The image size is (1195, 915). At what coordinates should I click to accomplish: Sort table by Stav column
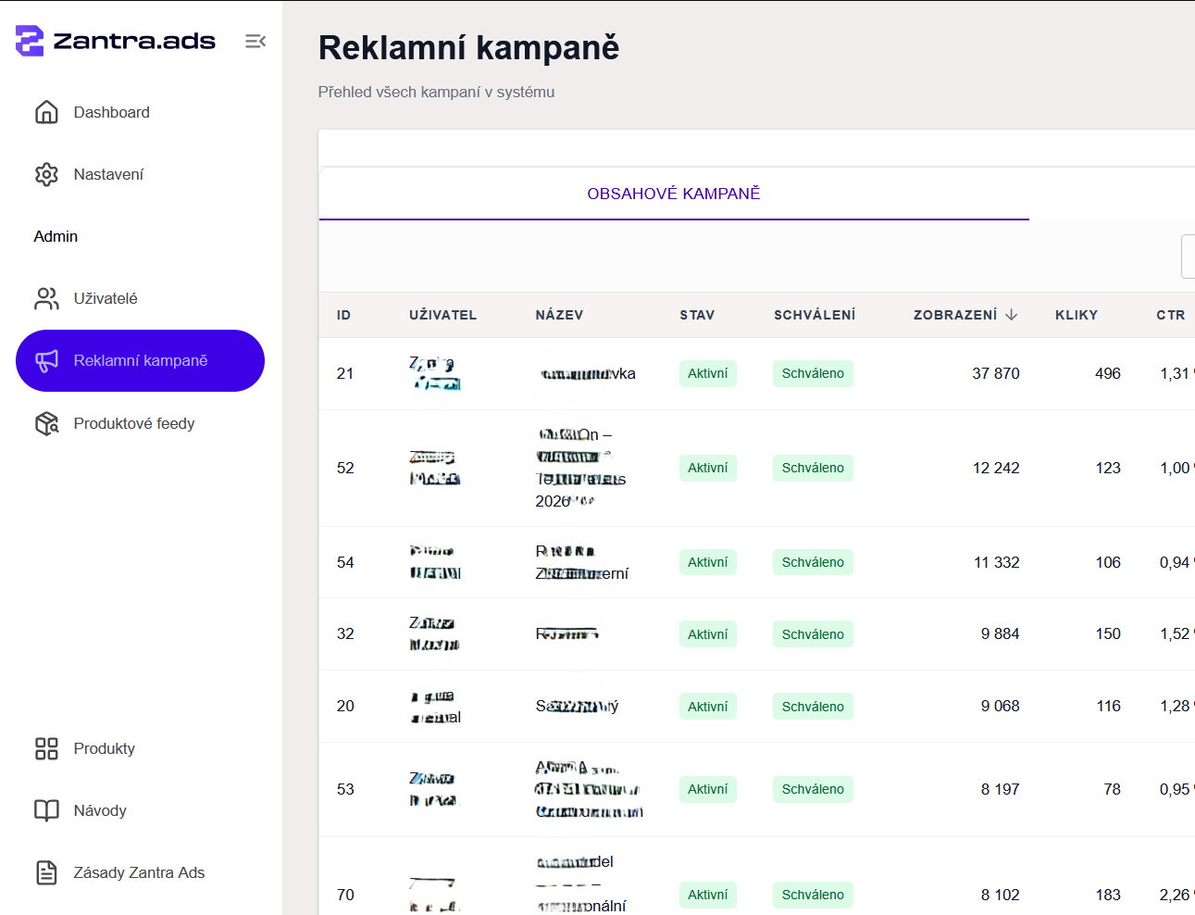pyautogui.click(x=697, y=315)
